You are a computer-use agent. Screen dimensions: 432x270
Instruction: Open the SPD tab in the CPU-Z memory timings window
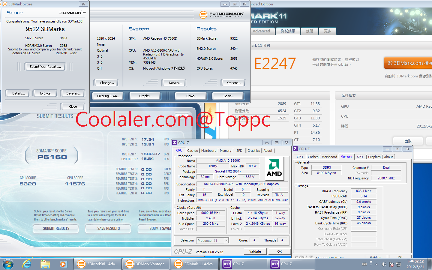[360, 157]
